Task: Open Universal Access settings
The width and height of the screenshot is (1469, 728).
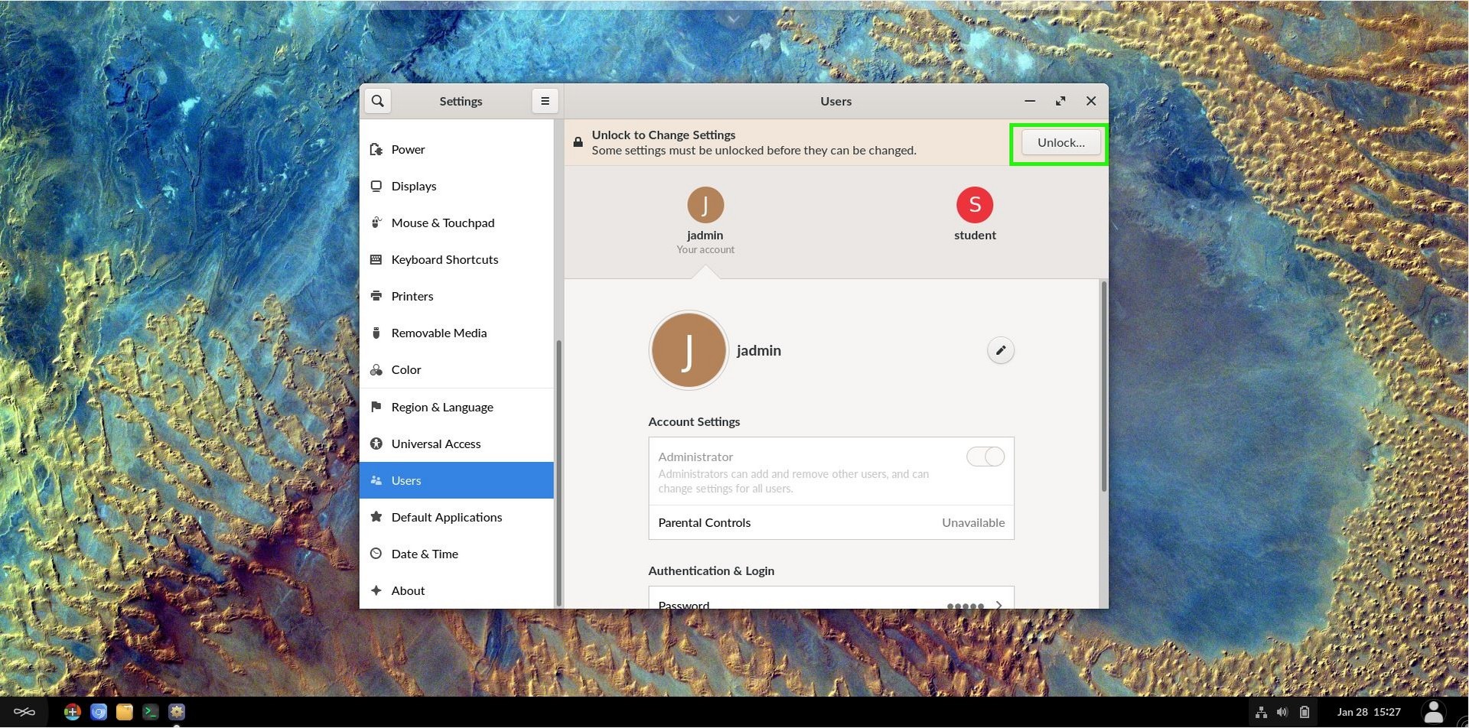Action: [457, 444]
